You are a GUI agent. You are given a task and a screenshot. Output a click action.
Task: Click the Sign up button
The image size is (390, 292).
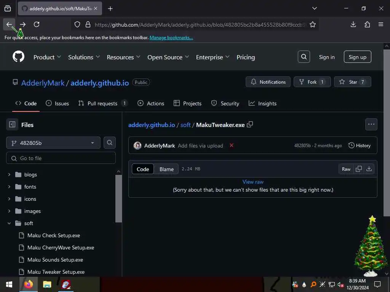pyautogui.click(x=357, y=57)
